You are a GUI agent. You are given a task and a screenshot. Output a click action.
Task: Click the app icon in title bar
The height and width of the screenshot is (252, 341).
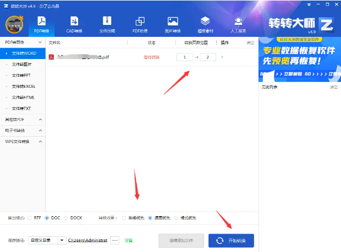pos(6,6)
